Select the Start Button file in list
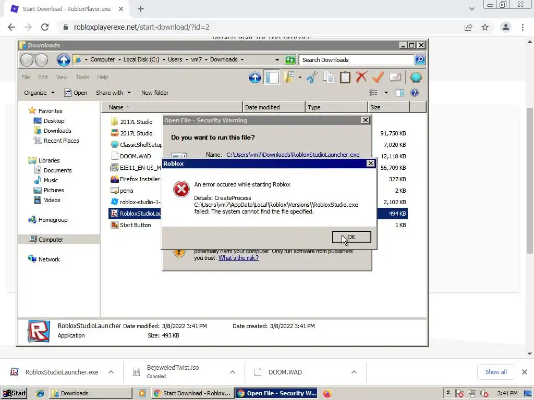This screenshot has width=534, height=400. coord(131,225)
